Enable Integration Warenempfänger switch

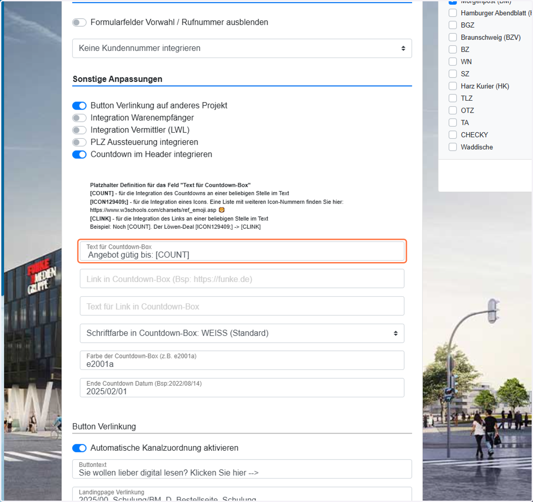pyautogui.click(x=80, y=118)
